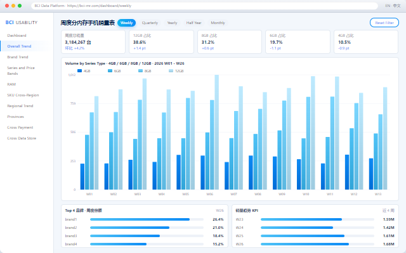Click the W23 sales KPI bar
The width and height of the screenshot is (406, 253).
click(317, 219)
